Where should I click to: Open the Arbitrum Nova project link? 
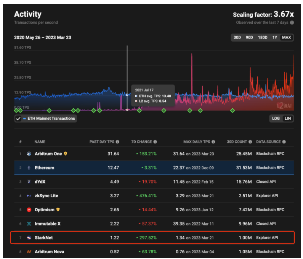[x=50, y=252]
